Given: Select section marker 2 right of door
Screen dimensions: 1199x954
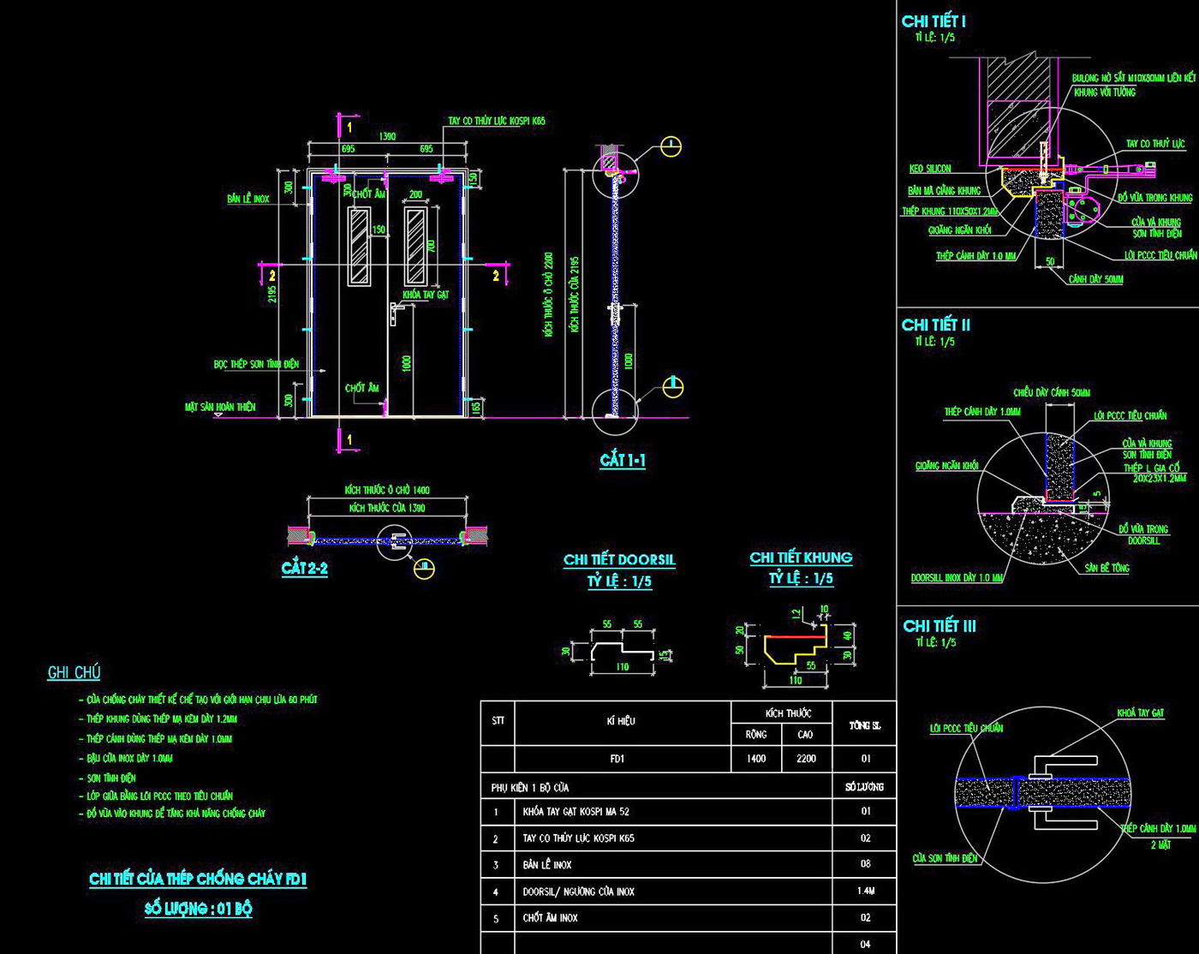Looking at the screenshot, I should 496,275.
